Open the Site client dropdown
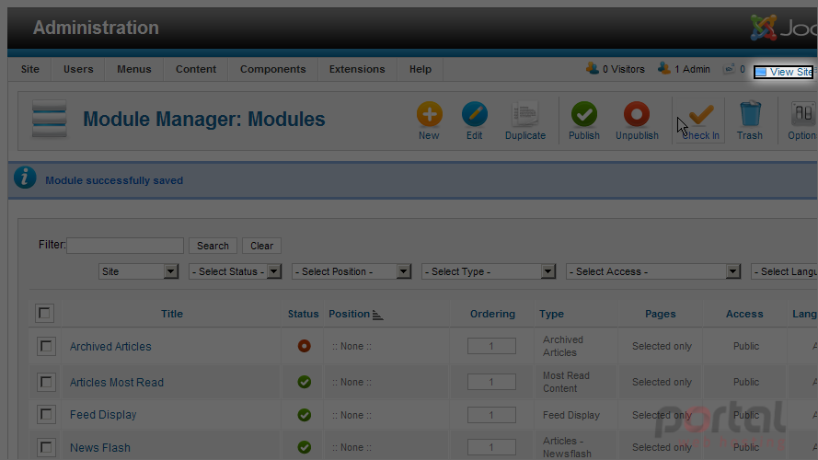Viewport: 818px width, 460px height. coord(138,271)
